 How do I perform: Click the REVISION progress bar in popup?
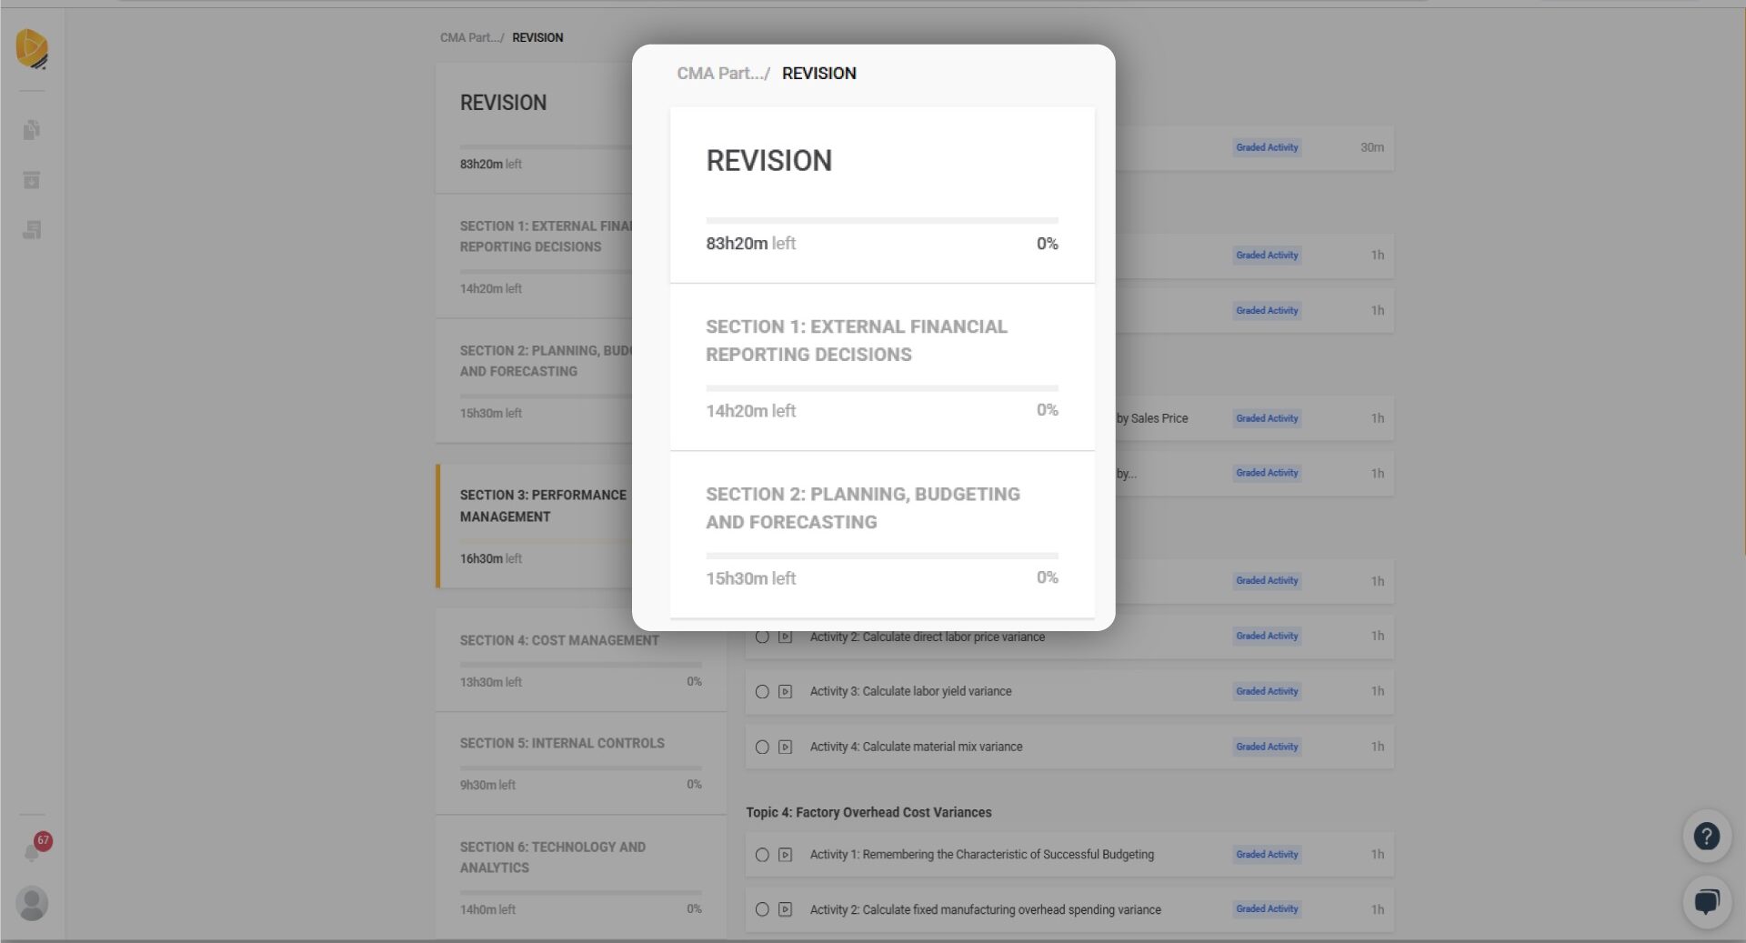(x=881, y=220)
